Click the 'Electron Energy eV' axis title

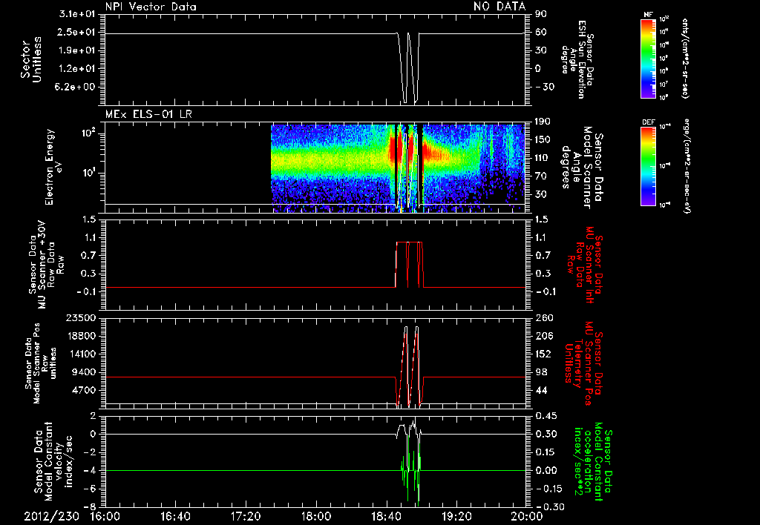click(x=55, y=167)
